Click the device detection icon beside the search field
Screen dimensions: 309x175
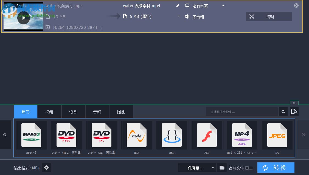294,112
